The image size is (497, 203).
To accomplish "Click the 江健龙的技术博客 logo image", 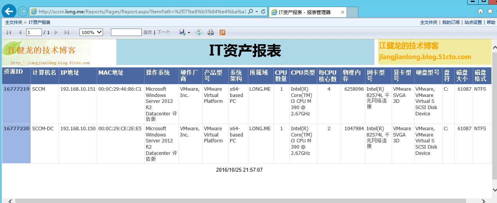I will (47, 52).
